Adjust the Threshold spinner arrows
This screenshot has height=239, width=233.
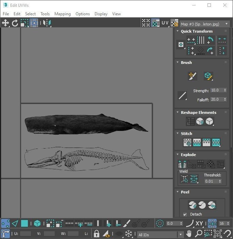tap(220, 181)
